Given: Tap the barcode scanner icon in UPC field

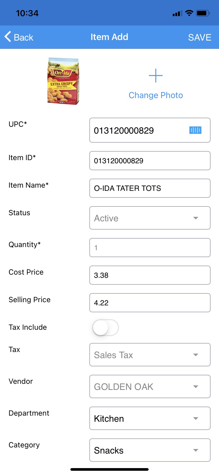Looking at the screenshot, I should 195,130.
